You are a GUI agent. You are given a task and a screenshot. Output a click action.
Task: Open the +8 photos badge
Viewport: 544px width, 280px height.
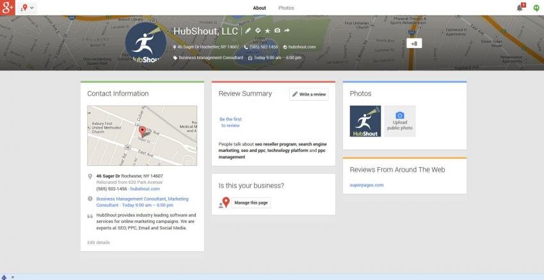tap(414, 44)
